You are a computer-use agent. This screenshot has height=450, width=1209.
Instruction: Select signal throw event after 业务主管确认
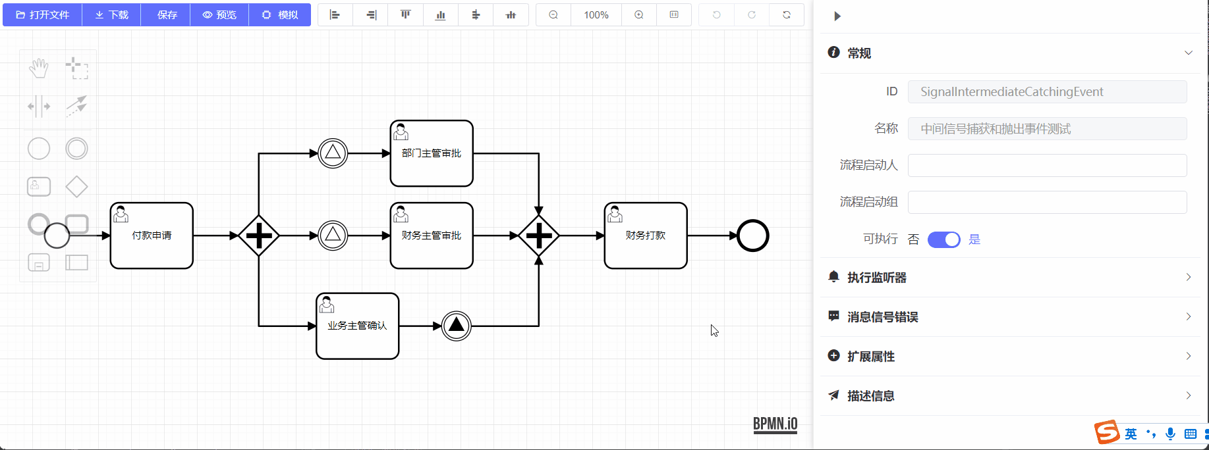pos(457,326)
